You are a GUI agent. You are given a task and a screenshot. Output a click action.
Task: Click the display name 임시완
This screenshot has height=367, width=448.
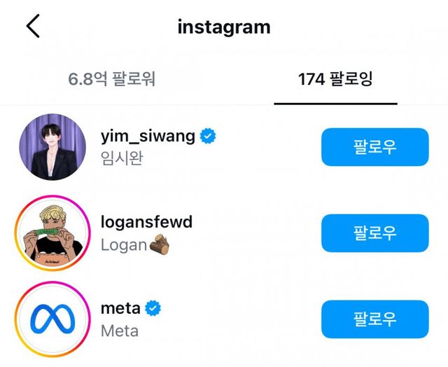point(123,158)
